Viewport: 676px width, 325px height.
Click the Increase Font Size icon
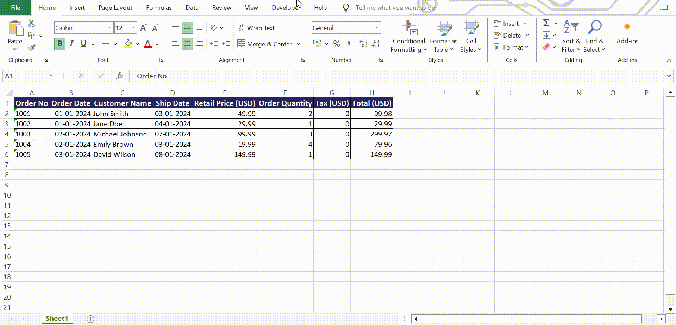[143, 28]
